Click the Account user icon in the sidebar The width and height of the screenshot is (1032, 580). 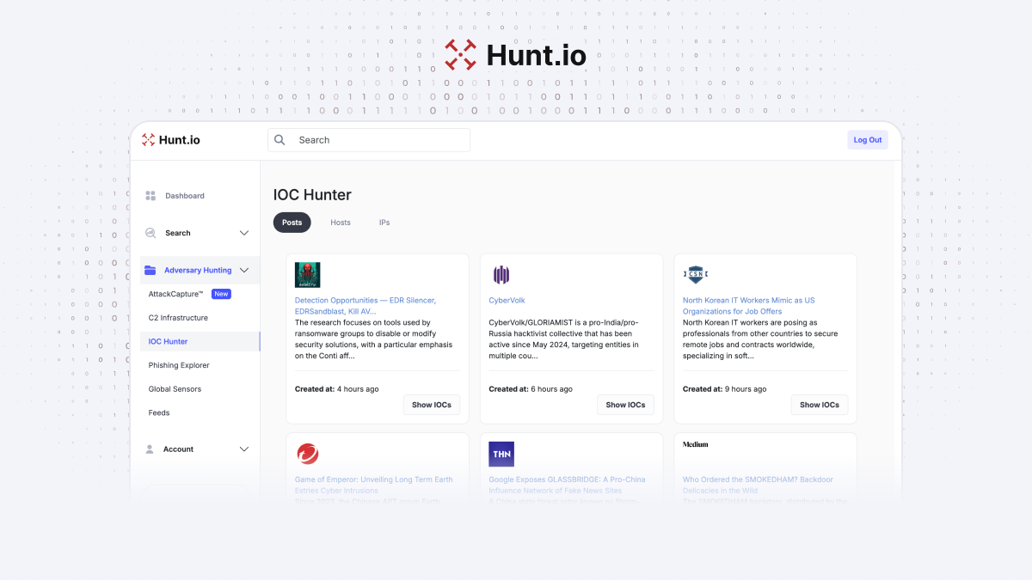click(150, 449)
